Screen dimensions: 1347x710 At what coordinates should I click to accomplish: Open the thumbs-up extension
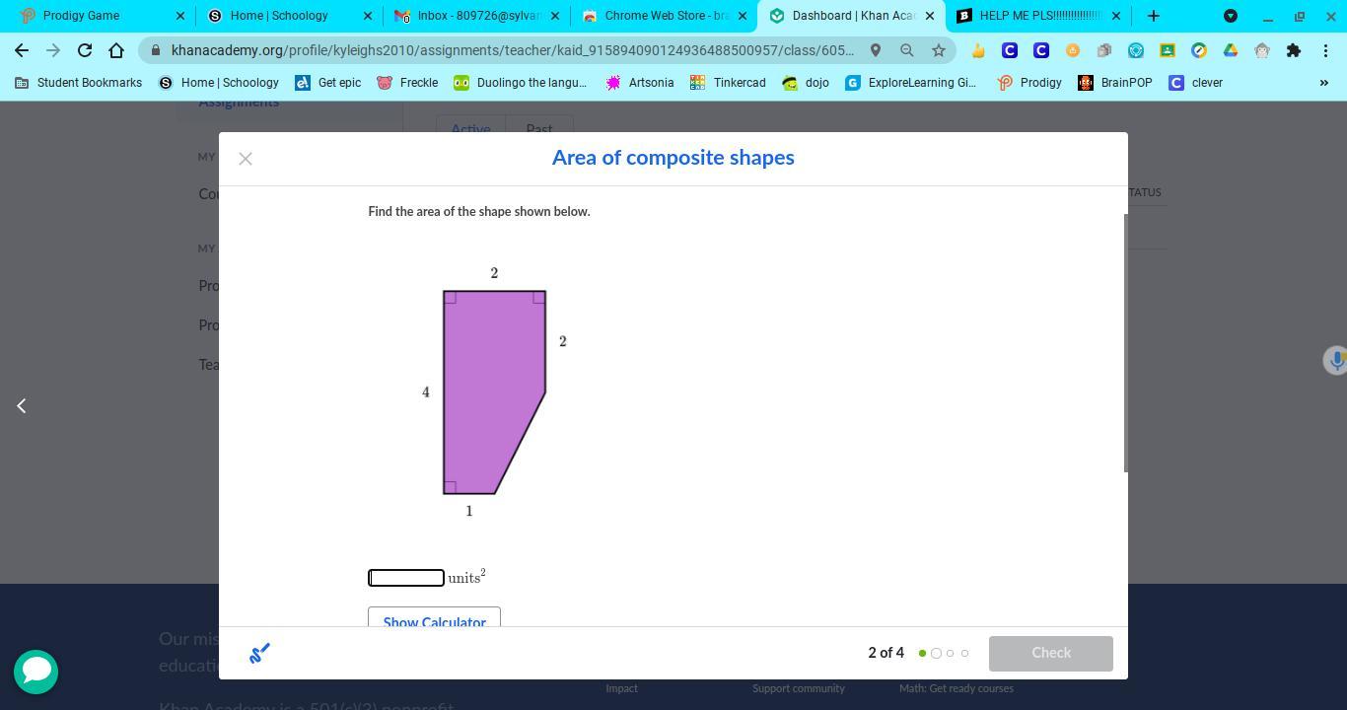click(x=978, y=50)
